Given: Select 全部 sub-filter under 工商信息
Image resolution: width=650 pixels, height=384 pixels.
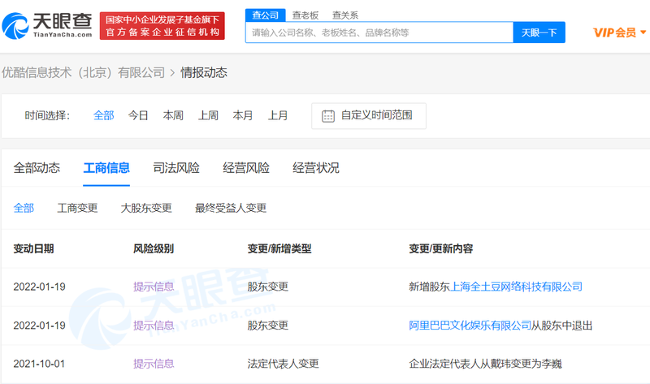Looking at the screenshot, I should coord(24,208).
